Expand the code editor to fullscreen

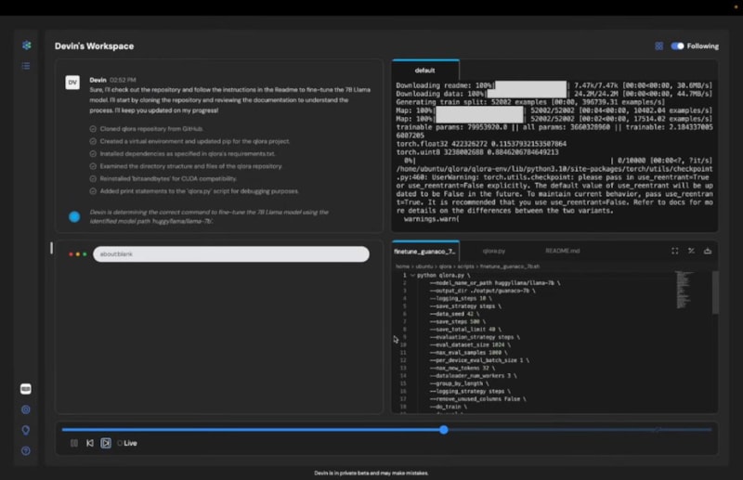[x=675, y=251]
